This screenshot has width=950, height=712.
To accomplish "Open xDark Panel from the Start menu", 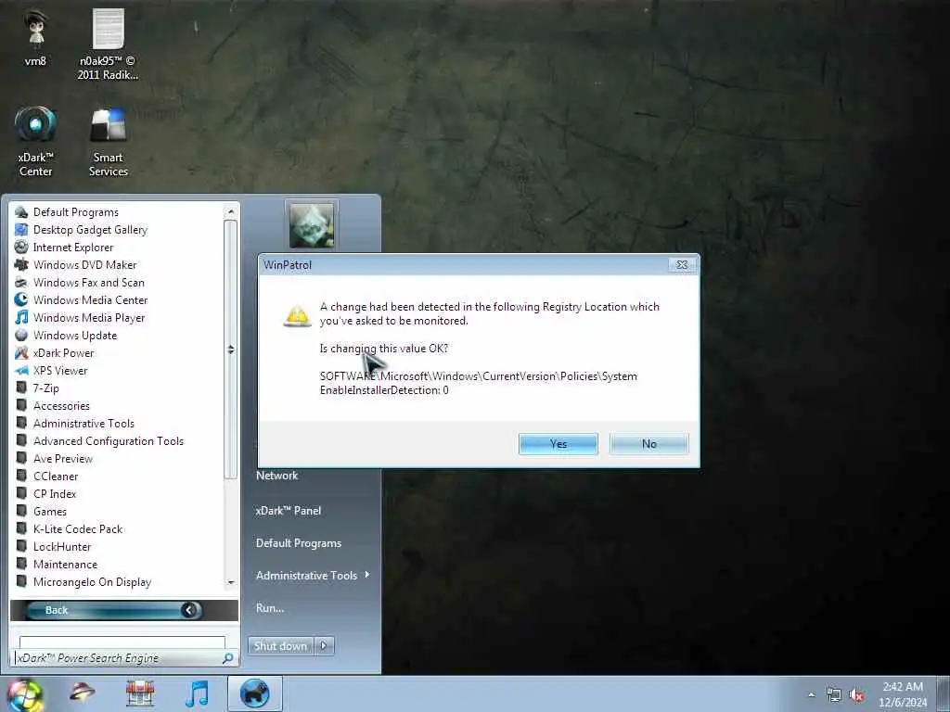I will [x=289, y=511].
